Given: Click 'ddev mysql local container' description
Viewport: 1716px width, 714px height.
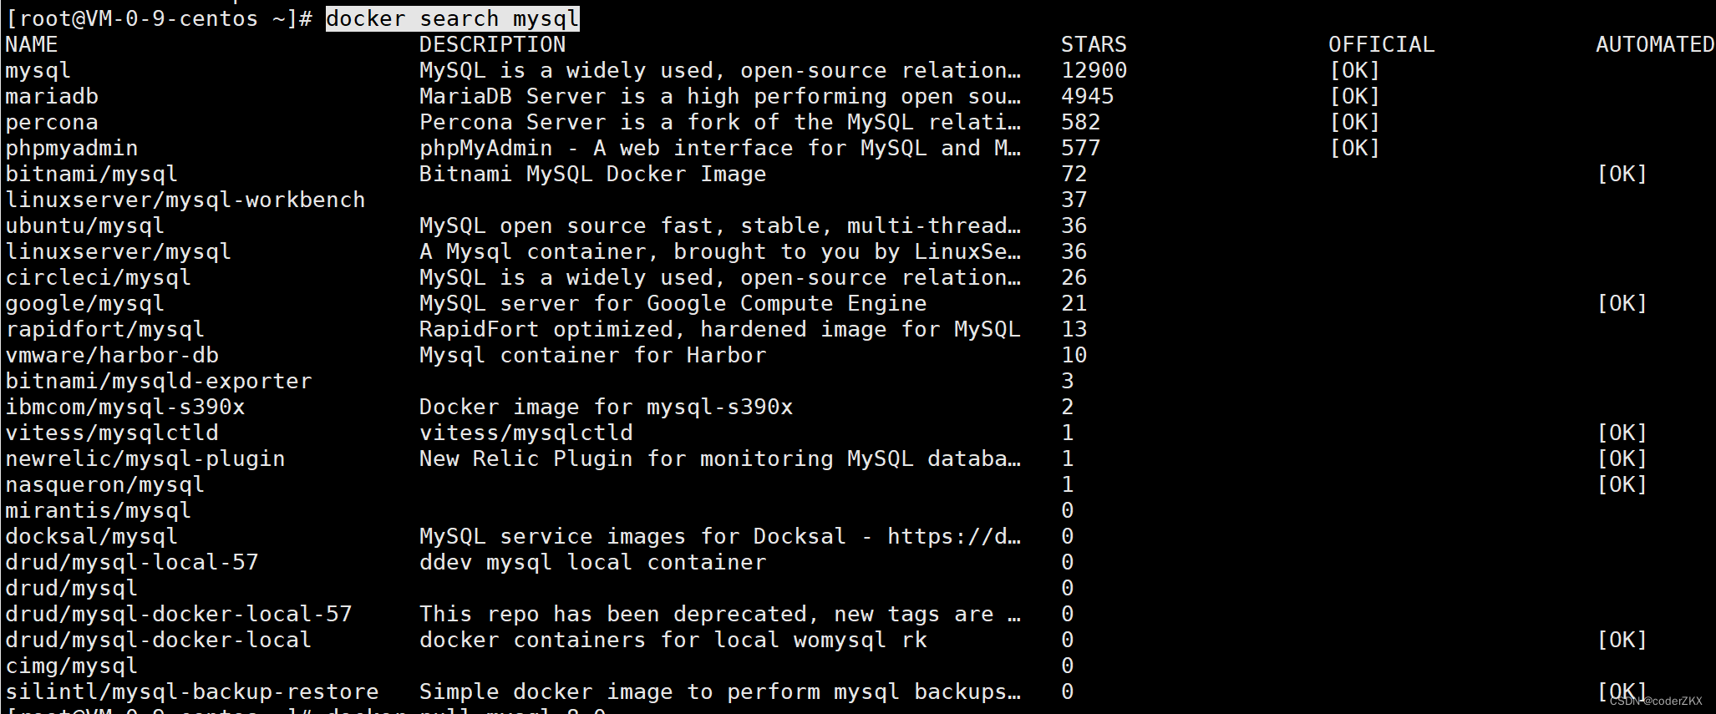Looking at the screenshot, I should tap(592, 562).
